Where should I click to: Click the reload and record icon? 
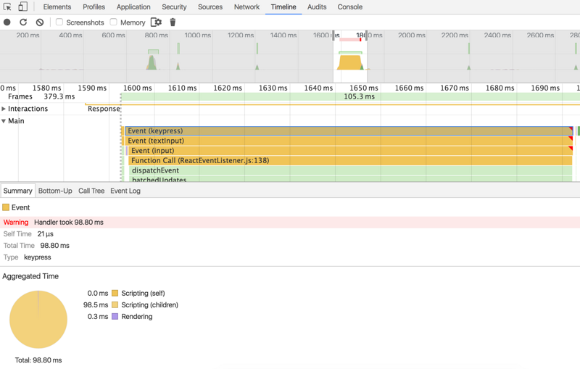[x=23, y=22]
